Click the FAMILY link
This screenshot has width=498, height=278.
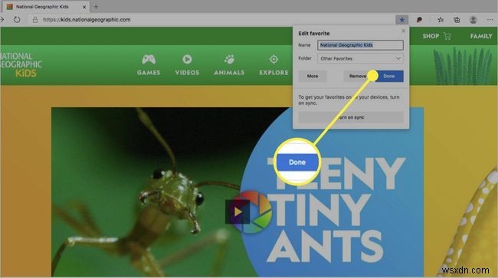click(481, 36)
